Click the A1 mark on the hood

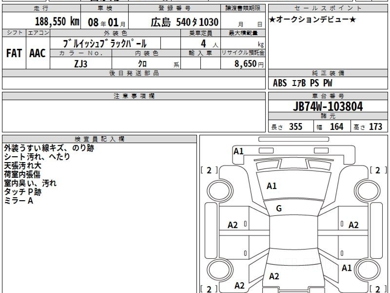tap(272, 186)
